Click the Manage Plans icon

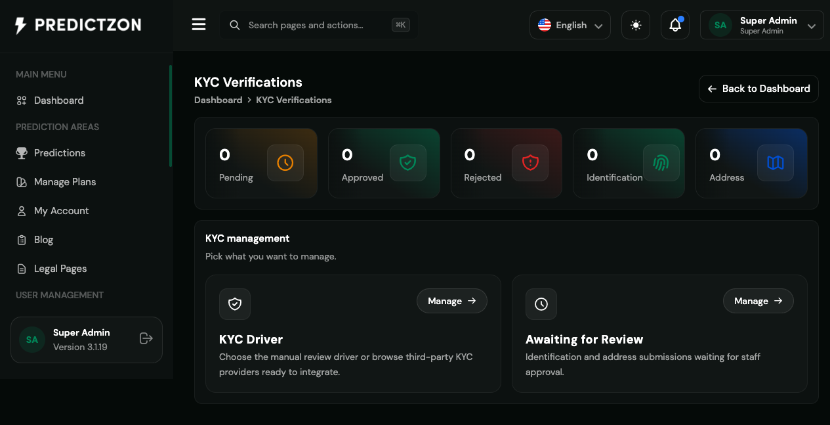(x=22, y=182)
